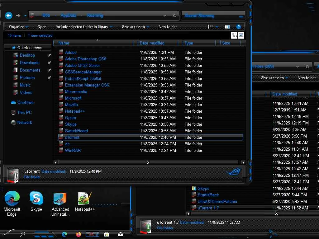Screen dimensions: 319x239
Task: Select the Mozilla folder
Action: click(x=71, y=105)
